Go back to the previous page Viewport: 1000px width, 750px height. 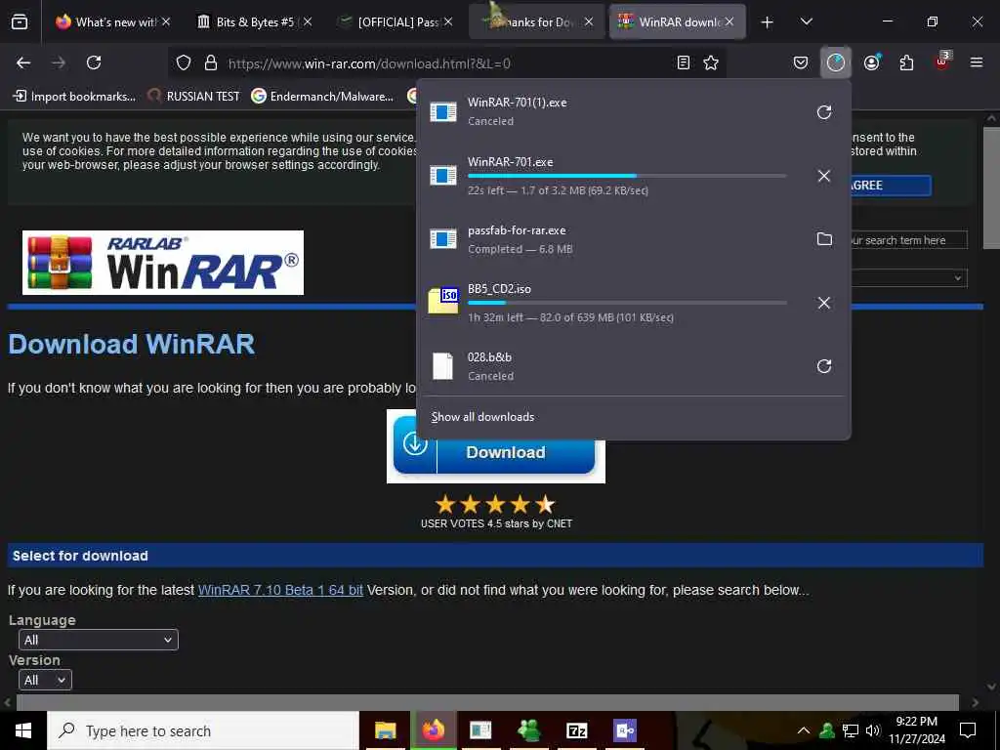[23, 62]
